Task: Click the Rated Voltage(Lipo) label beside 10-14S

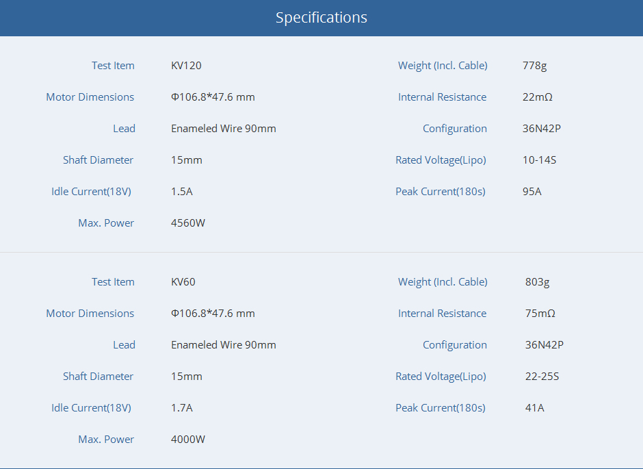Action: pos(441,160)
